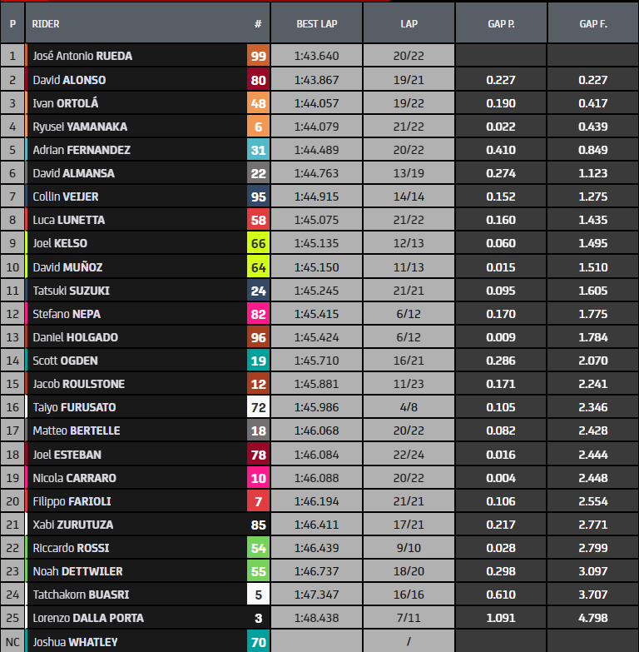Select the pink number 82 badge

tap(258, 314)
